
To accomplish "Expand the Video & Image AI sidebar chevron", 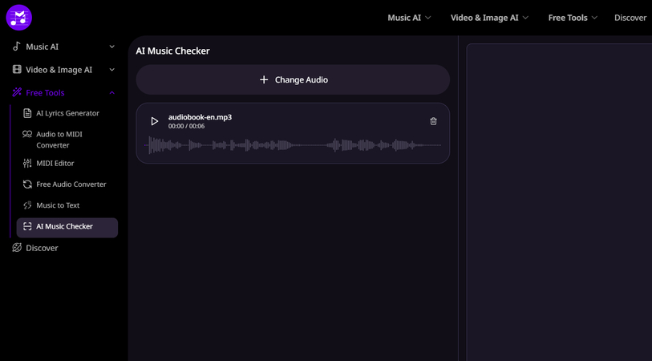I will tap(111, 70).
